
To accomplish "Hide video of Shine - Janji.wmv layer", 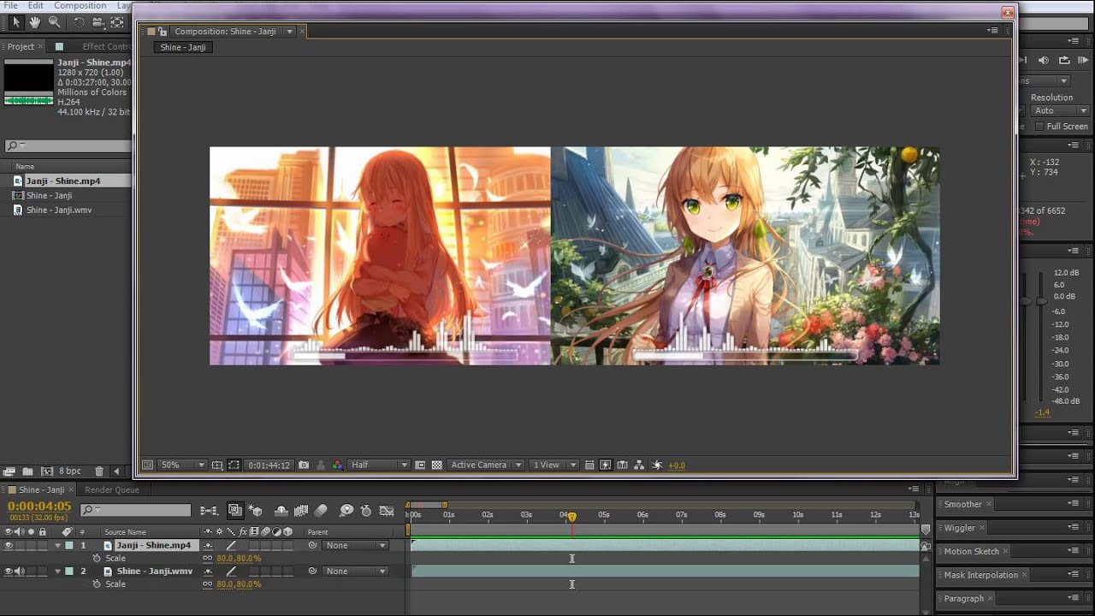I will (9, 571).
